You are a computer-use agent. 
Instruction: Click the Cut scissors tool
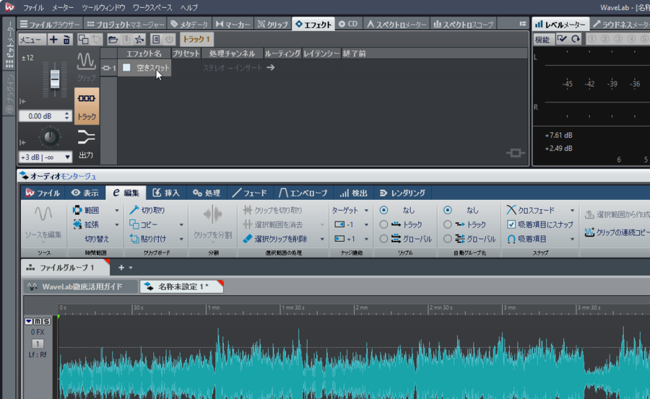click(134, 210)
